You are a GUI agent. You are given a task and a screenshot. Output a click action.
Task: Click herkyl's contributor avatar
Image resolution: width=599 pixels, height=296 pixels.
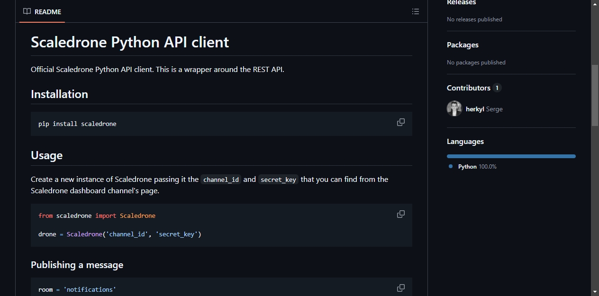tap(454, 108)
